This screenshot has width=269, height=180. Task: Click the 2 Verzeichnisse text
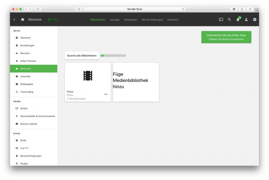pyautogui.click(x=76, y=99)
